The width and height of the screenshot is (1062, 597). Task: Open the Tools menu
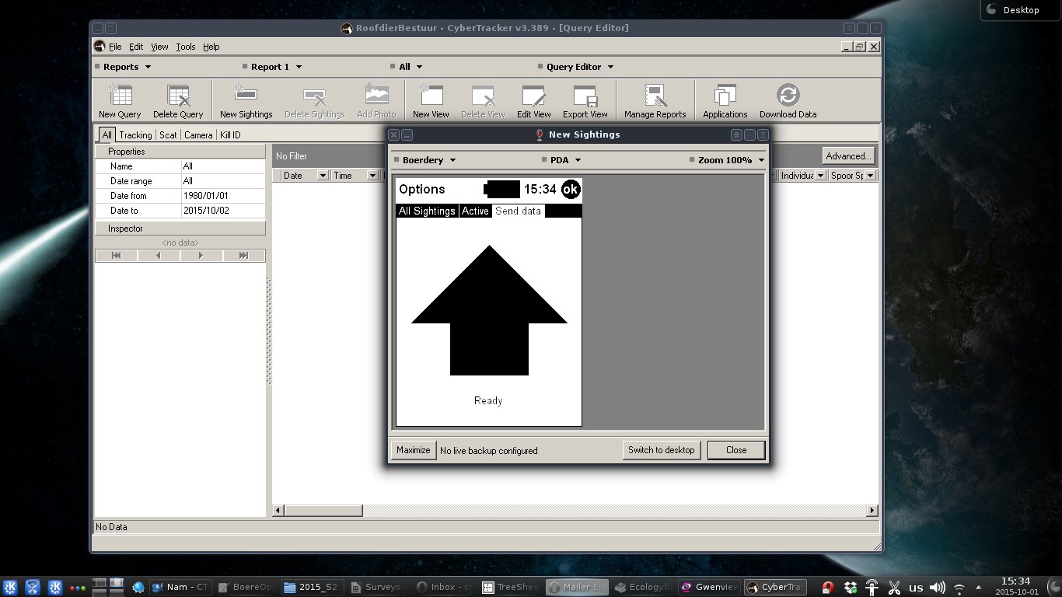pyautogui.click(x=186, y=47)
